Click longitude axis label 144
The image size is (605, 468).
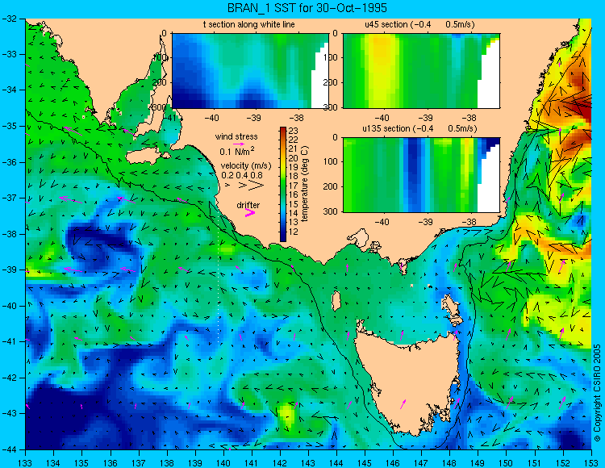(336, 462)
